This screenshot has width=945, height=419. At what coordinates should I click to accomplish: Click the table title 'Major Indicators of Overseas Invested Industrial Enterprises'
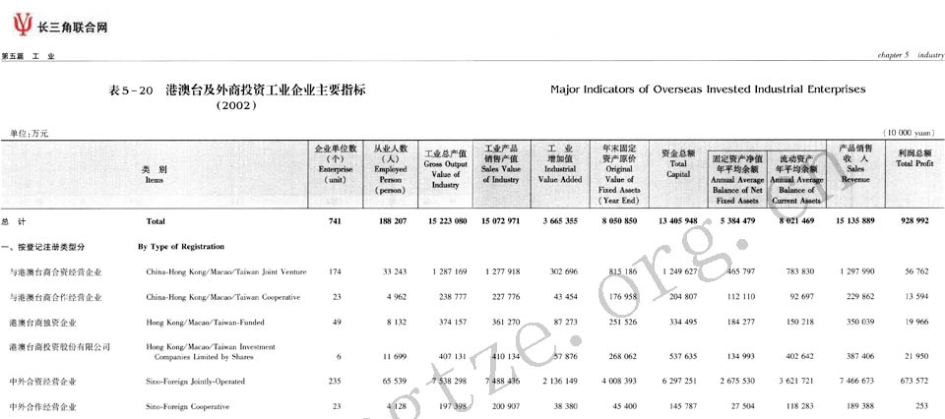(x=708, y=90)
